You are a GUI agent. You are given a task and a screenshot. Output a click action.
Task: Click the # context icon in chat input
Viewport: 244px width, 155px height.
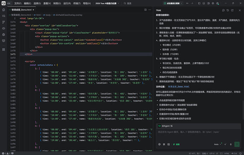(x=164, y=144)
